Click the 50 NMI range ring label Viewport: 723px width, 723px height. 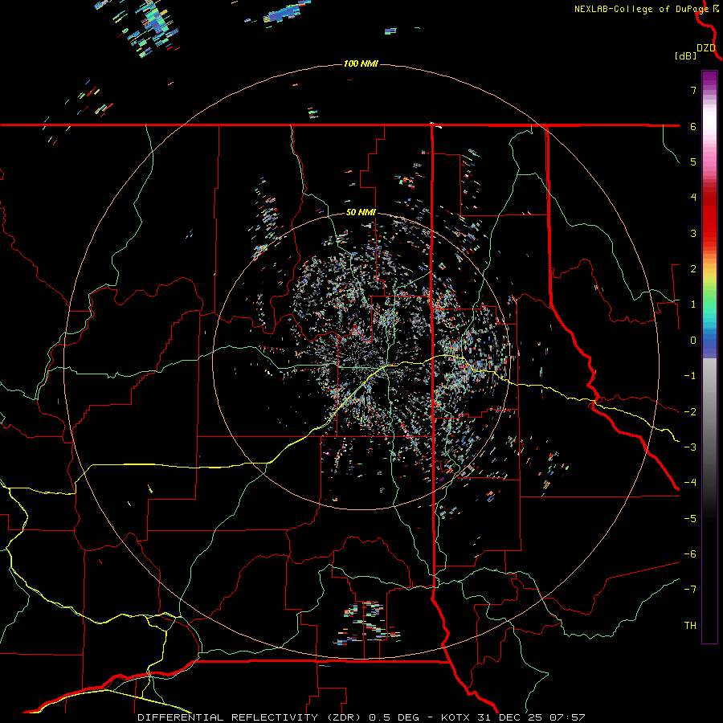pos(361,213)
